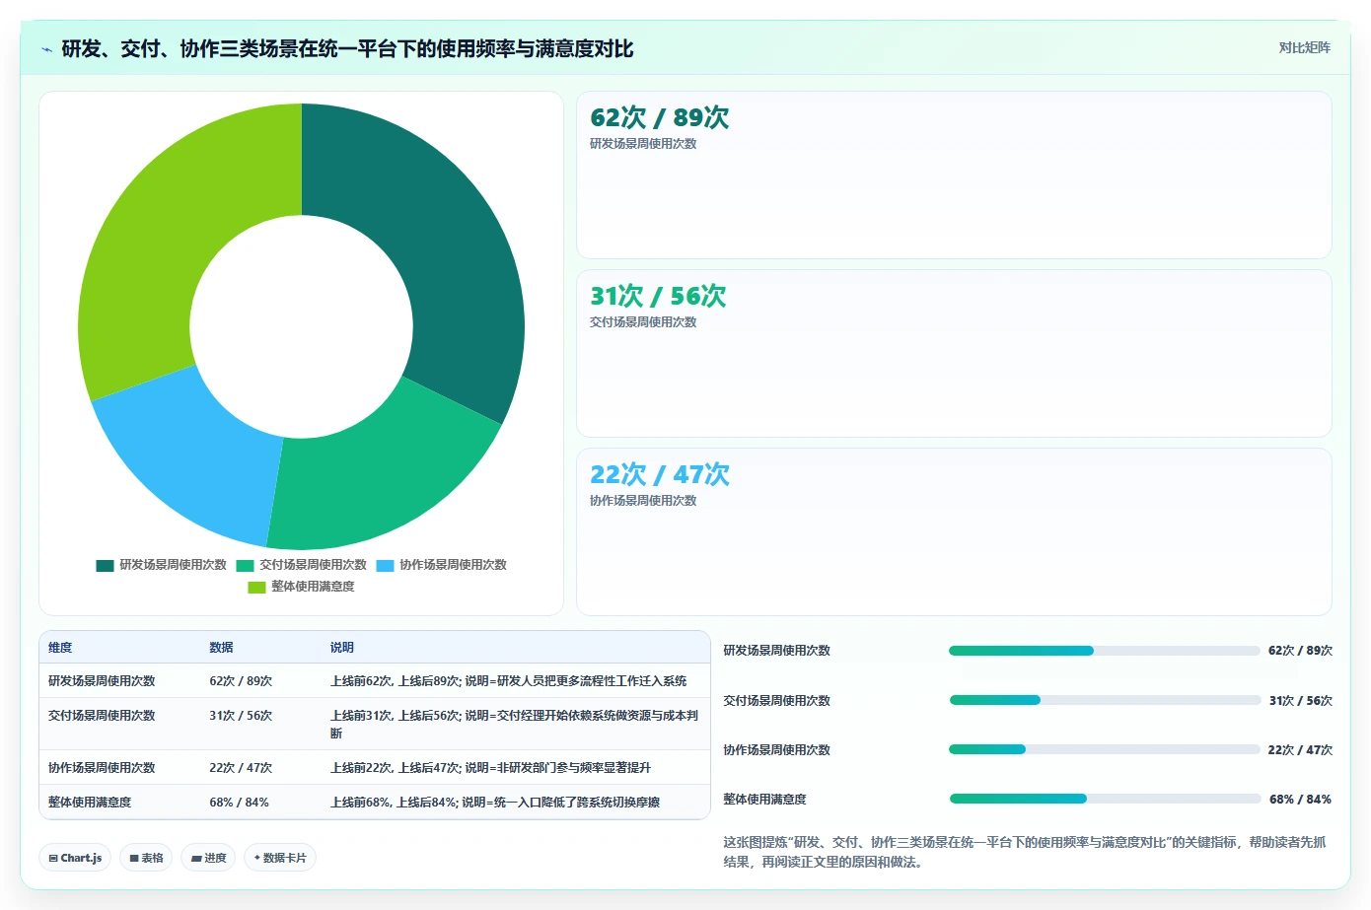Image resolution: width=1371 pixels, height=910 pixels.
Task: Click the description starting 上线前62次
Action: [x=509, y=681]
